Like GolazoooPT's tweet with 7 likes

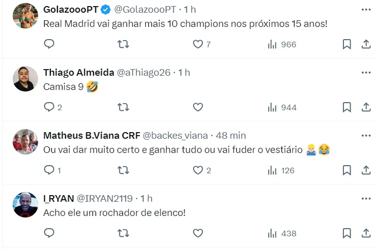click(x=198, y=44)
